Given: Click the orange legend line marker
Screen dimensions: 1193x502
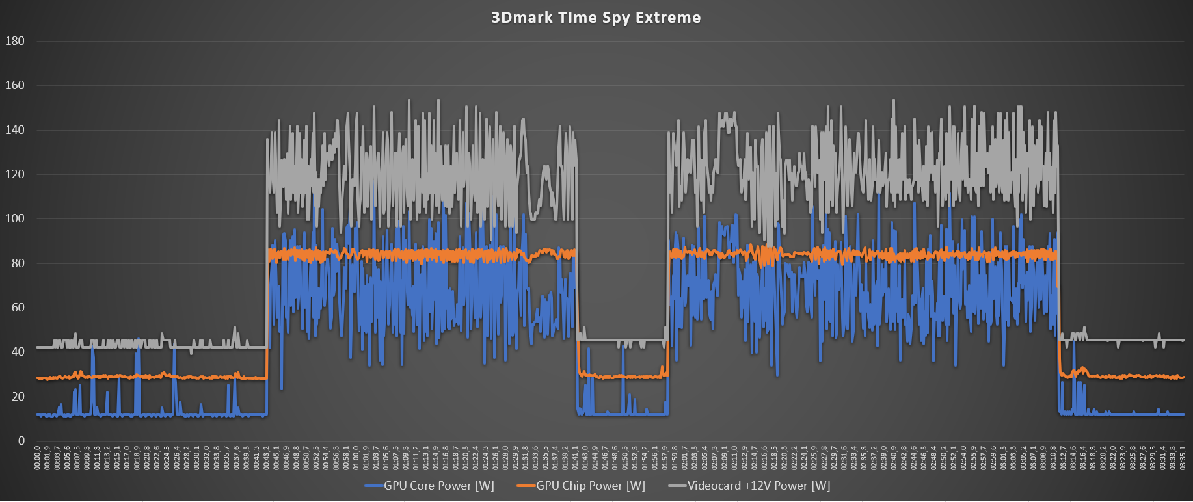Looking at the screenshot, I should point(526,486).
